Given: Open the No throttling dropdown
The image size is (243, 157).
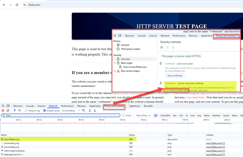Looking at the screenshot, I should [x=70, y=111].
